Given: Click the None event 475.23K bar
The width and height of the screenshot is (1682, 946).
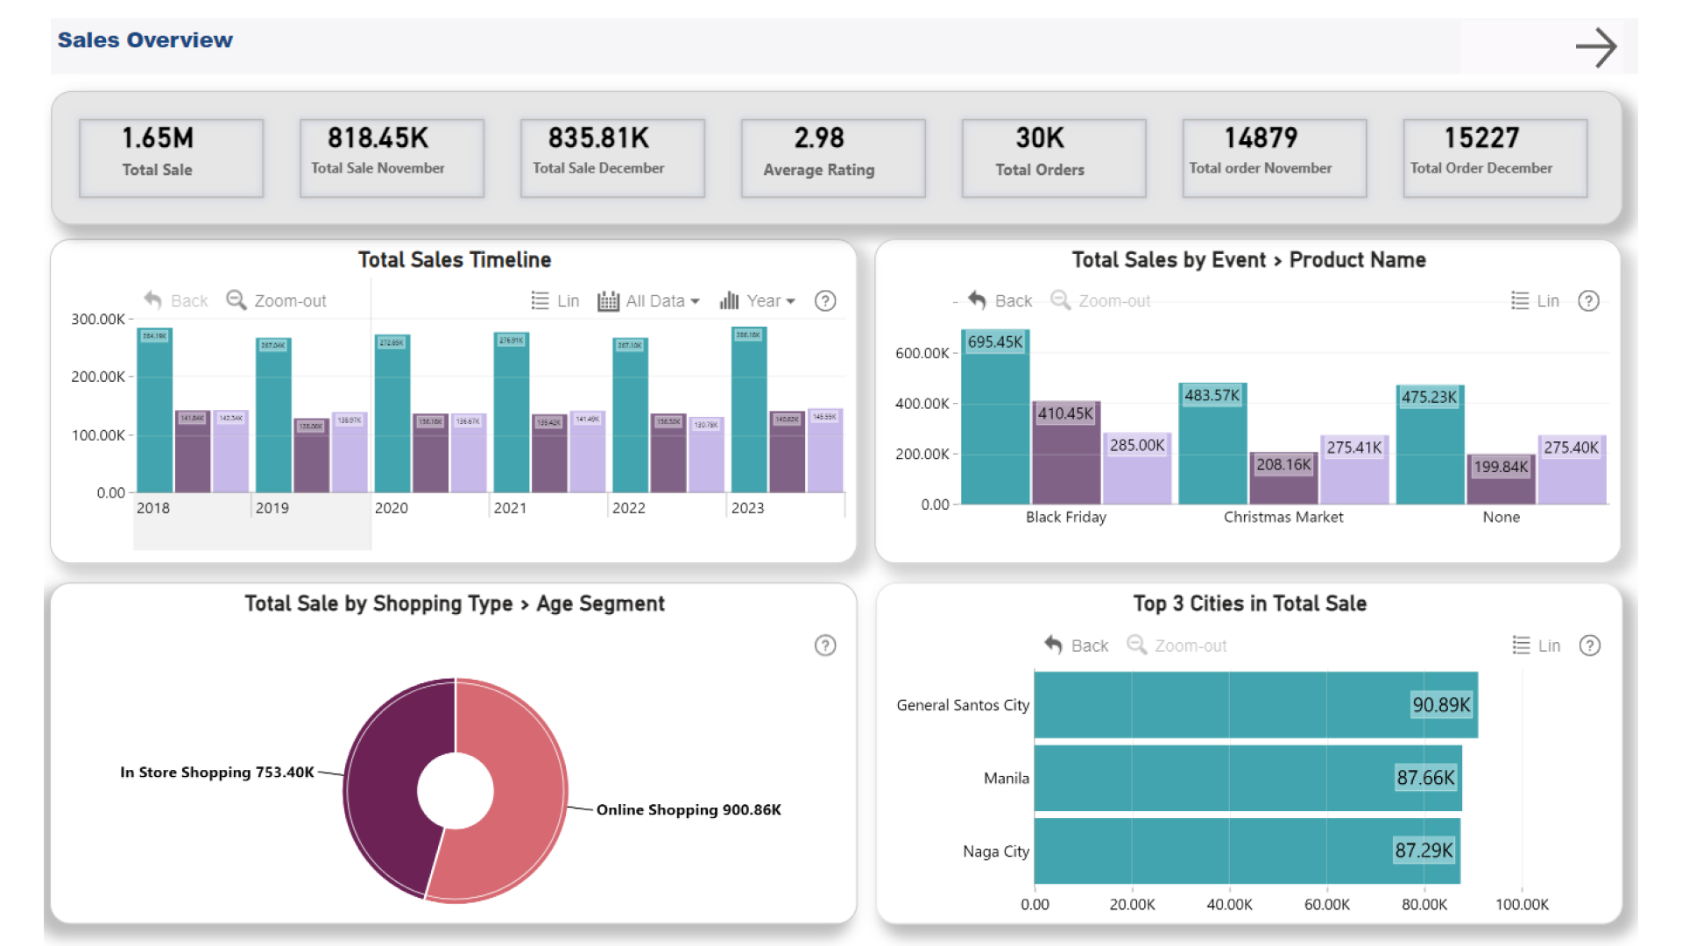Looking at the screenshot, I should click(x=1430, y=445).
